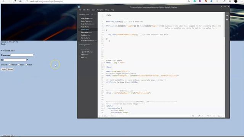Fold the style tag at line 43
The height and width of the screenshot is (137, 244).
pos(105,106)
